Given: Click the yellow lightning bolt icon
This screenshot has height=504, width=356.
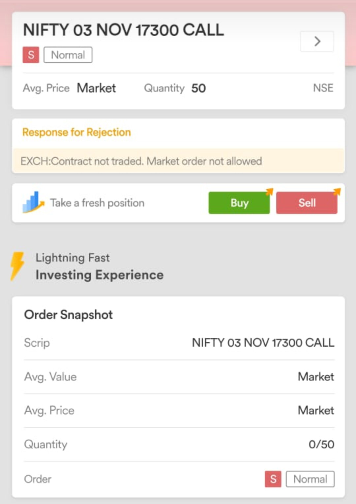Looking at the screenshot, I should coord(17,266).
